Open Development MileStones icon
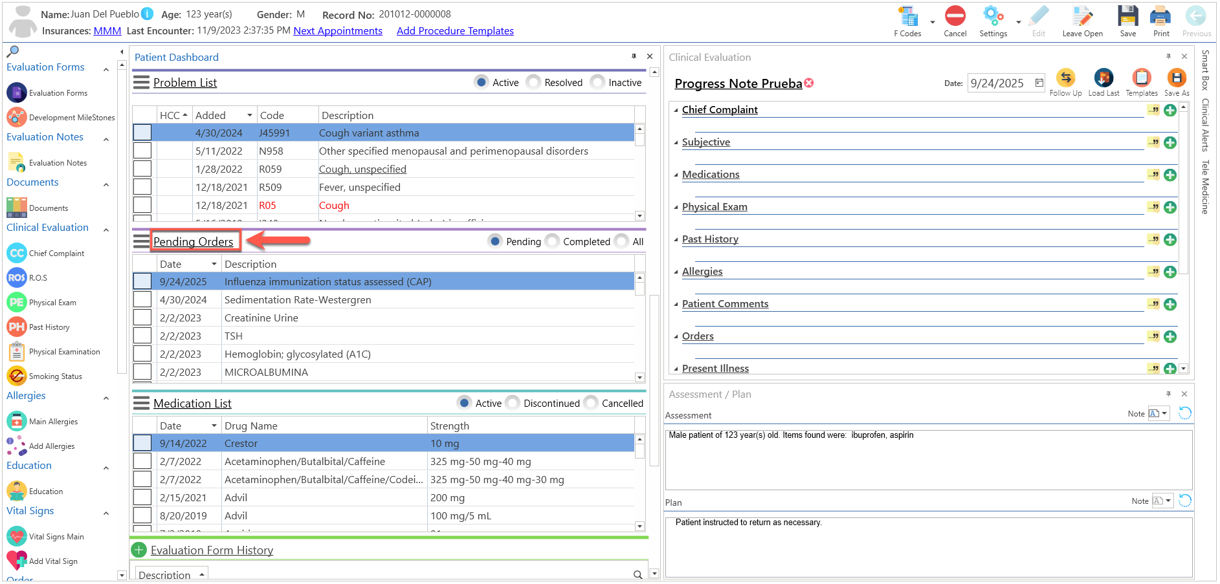 click(16, 117)
